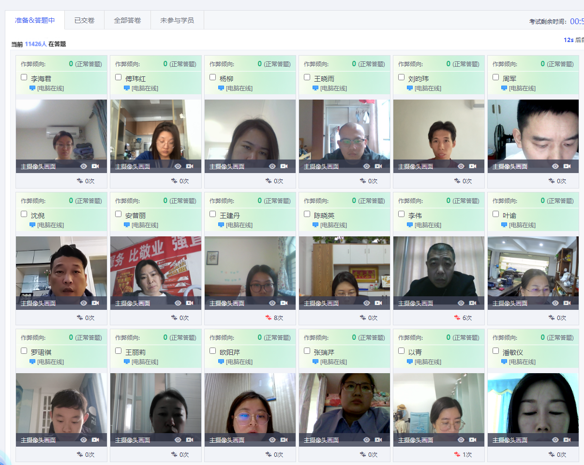Click the computer online icon under 叶谕
Screen dimensions: 584x465
click(x=504, y=225)
